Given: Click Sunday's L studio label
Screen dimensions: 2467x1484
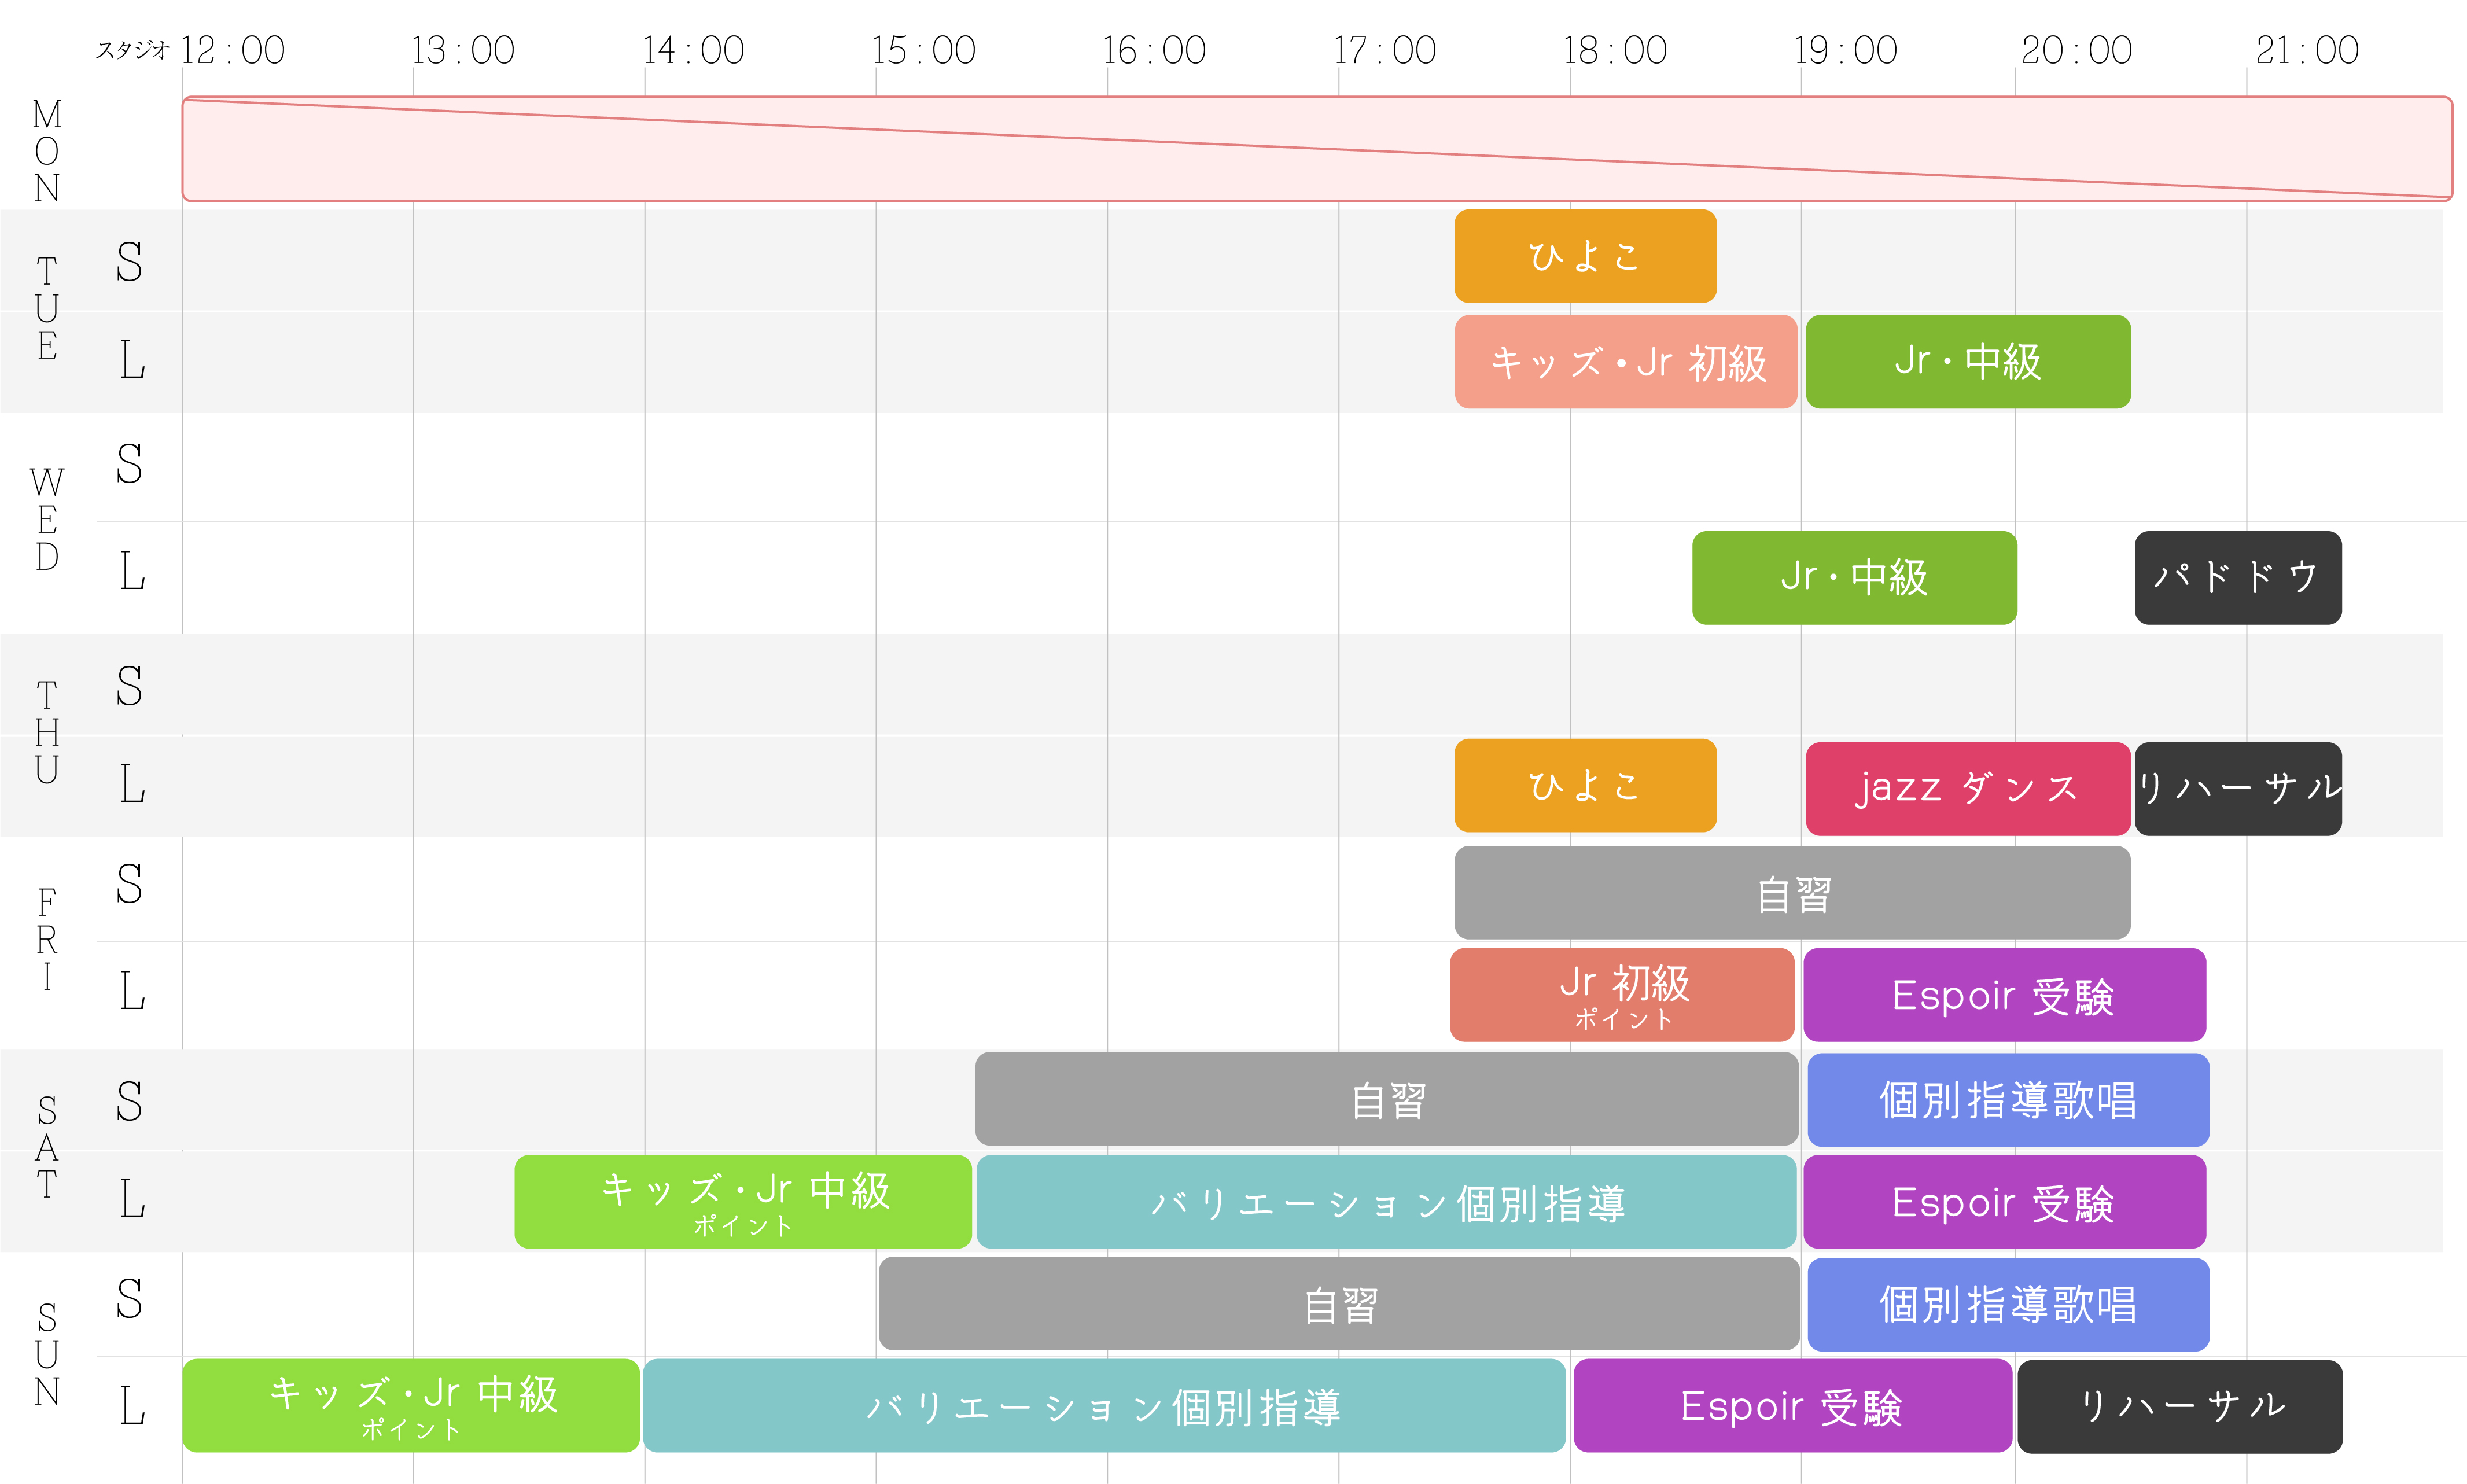Looking at the screenshot, I should (x=132, y=1406).
